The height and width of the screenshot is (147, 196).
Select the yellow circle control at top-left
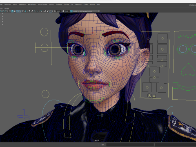(x=44, y=32)
